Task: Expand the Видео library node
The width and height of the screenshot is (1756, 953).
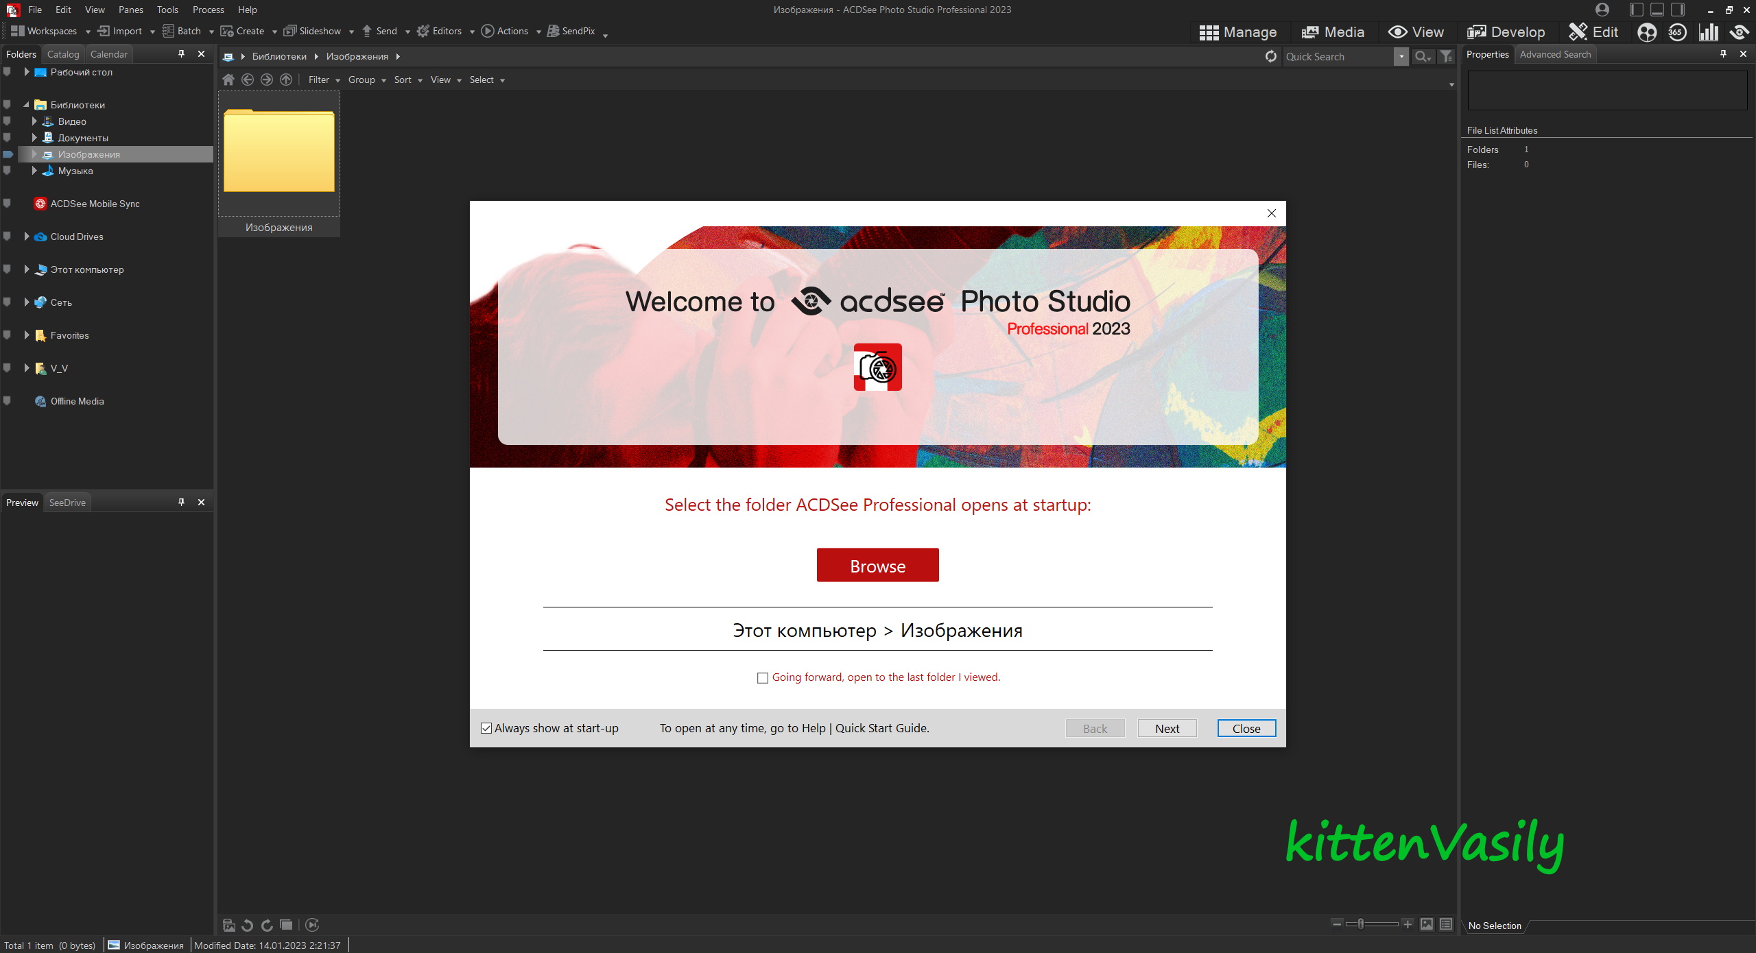Action: 34,121
